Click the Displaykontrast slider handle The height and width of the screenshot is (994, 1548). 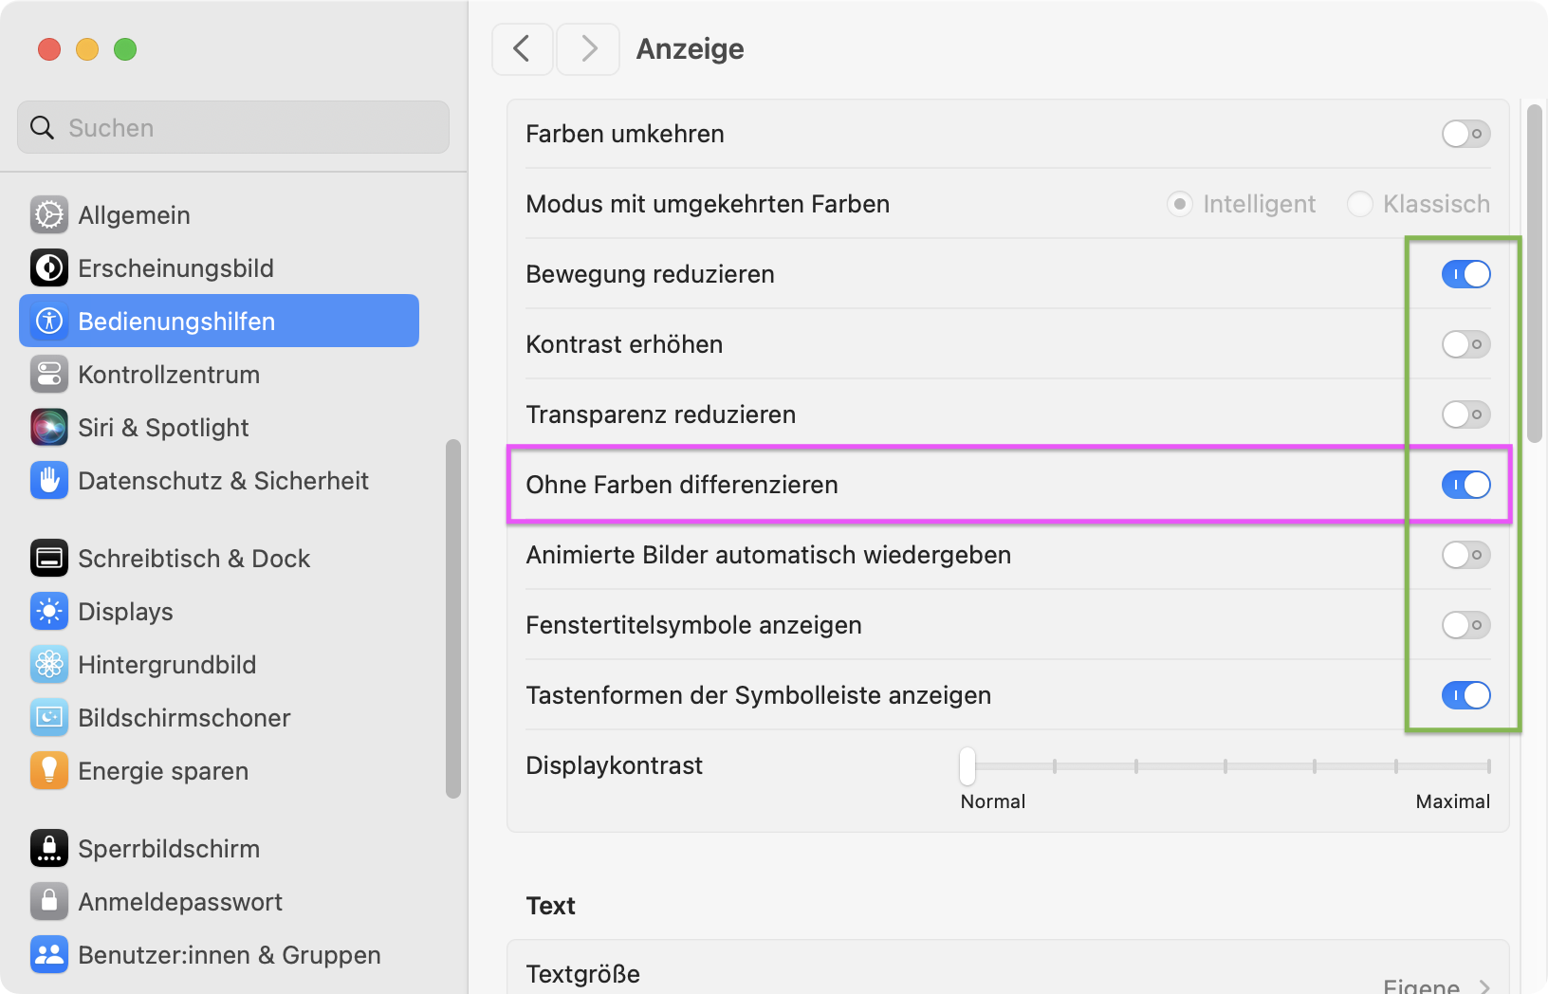pos(967,766)
